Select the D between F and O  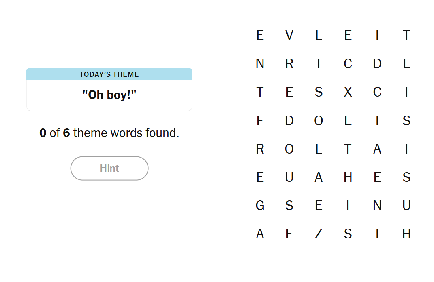pyautogui.click(x=289, y=120)
